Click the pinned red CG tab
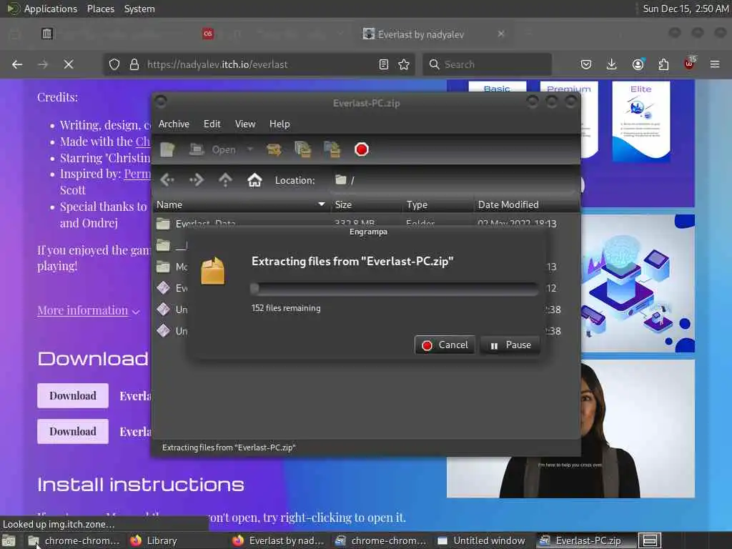The width and height of the screenshot is (732, 549). tap(208, 34)
